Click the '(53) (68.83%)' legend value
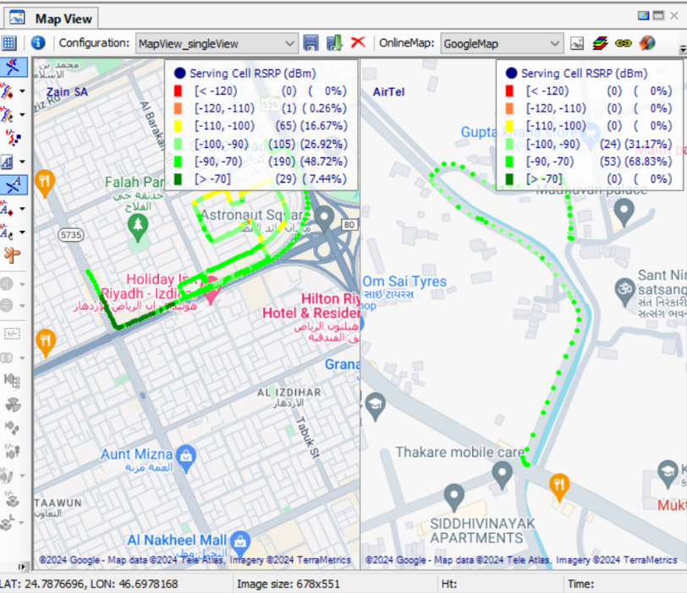Screen dimensions: 687x593 pos(635,162)
